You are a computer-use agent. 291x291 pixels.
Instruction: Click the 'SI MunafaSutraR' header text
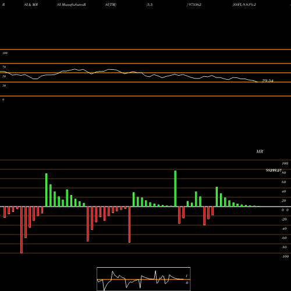(72, 5)
